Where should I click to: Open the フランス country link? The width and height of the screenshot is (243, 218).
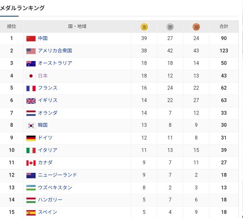pos(48,88)
